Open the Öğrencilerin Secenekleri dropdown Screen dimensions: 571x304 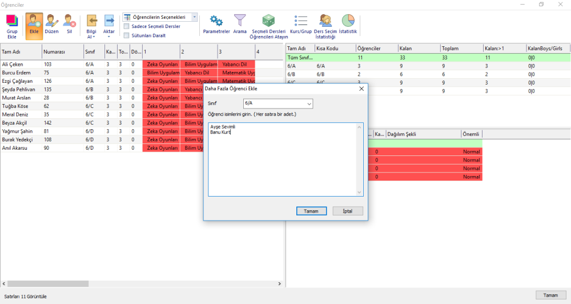160,17
